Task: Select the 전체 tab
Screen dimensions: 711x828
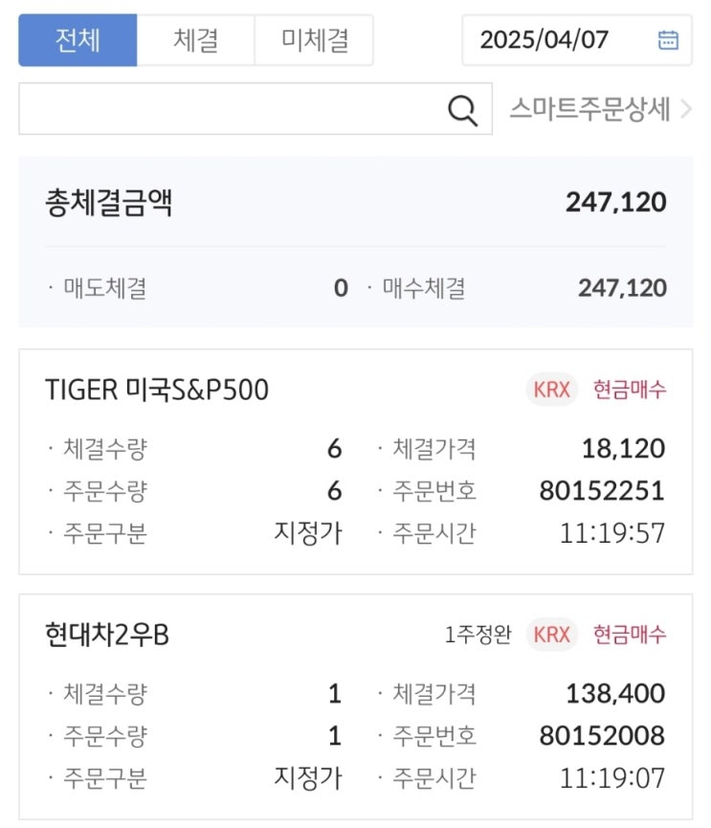Action: coord(78,39)
